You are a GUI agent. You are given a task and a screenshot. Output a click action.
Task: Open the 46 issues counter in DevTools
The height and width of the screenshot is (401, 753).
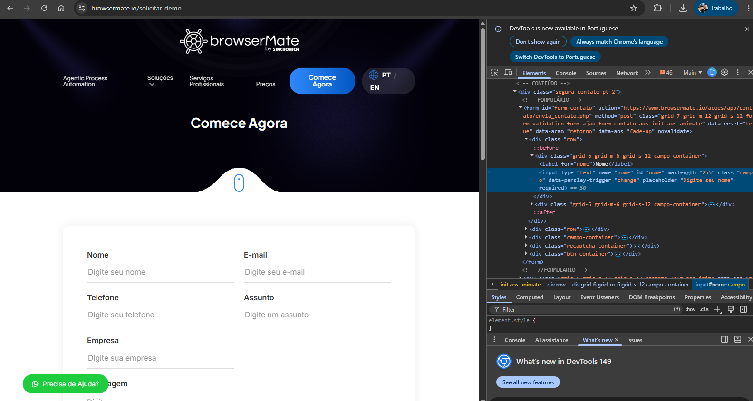tap(666, 72)
